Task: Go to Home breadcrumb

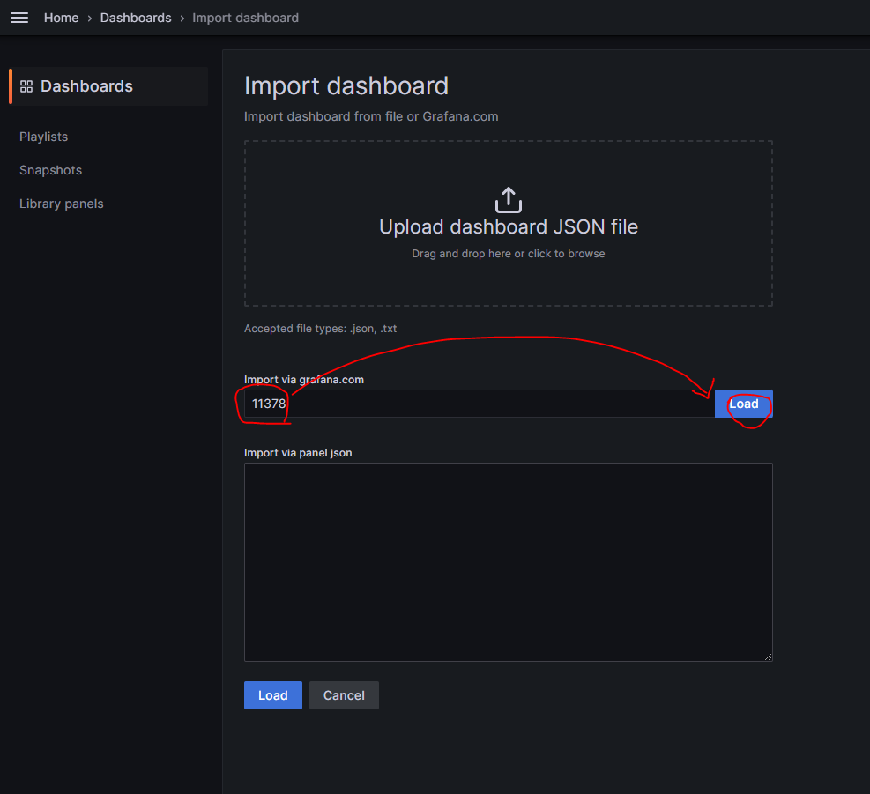Action: (x=61, y=18)
